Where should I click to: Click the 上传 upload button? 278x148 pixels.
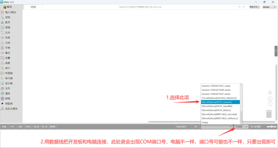click(x=195, y=127)
